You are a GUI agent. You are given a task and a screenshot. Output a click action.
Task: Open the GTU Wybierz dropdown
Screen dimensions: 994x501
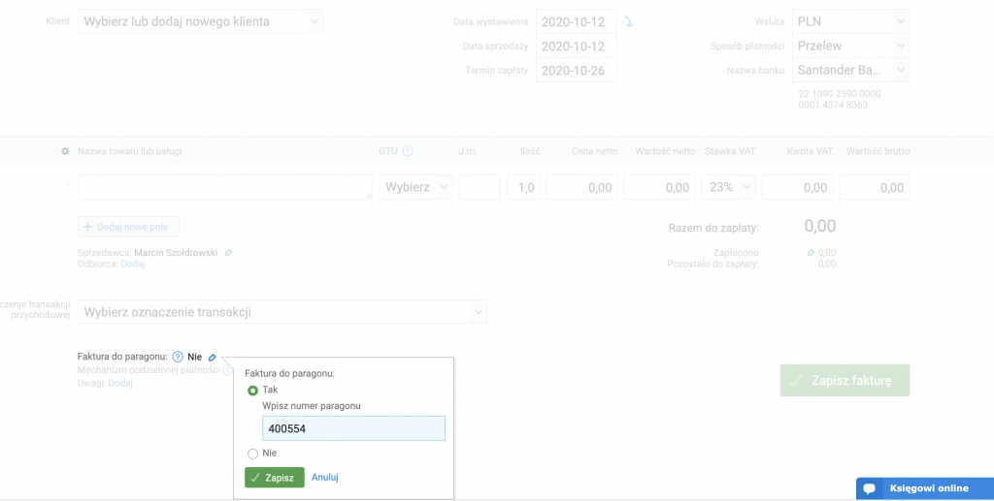click(x=415, y=187)
